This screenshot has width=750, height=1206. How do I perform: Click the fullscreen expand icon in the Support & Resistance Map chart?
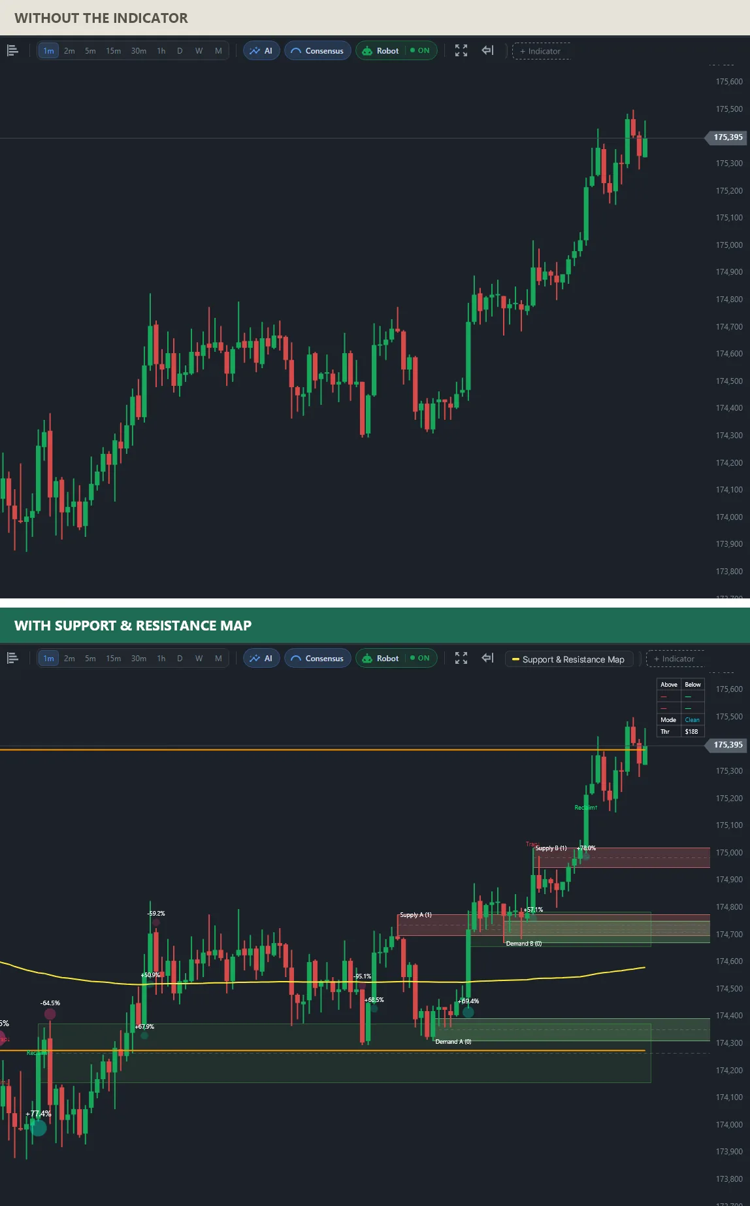461,658
